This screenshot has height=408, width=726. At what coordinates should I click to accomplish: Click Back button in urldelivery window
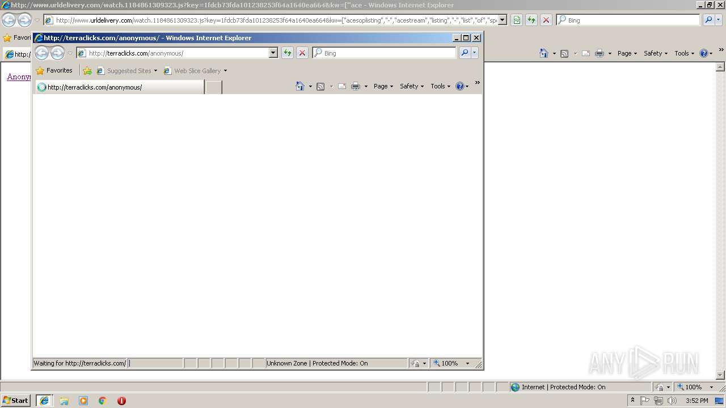coord(9,20)
